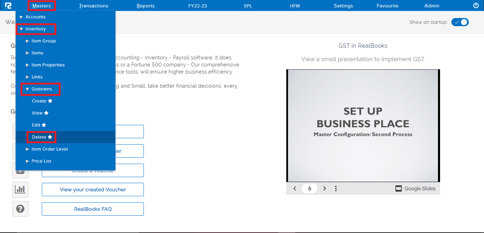The width and height of the screenshot is (484, 233).
Task: Expand the Price List submenu
Action: [41, 161]
